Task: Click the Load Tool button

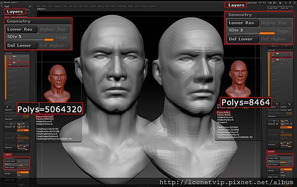Action: click(273, 8)
